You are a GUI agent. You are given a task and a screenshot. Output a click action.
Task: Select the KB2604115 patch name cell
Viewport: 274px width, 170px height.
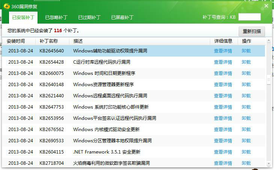[x=51, y=152]
